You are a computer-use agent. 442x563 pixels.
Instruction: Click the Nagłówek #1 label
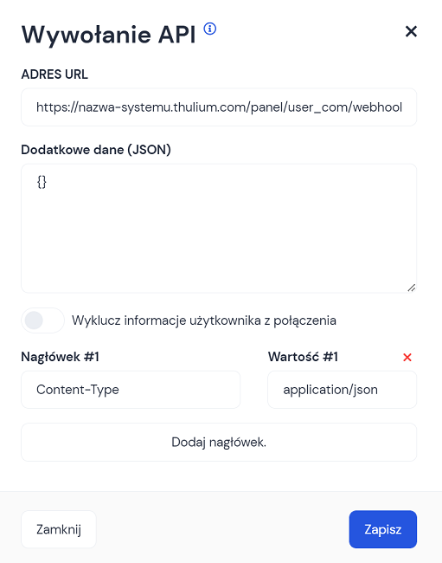point(61,357)
